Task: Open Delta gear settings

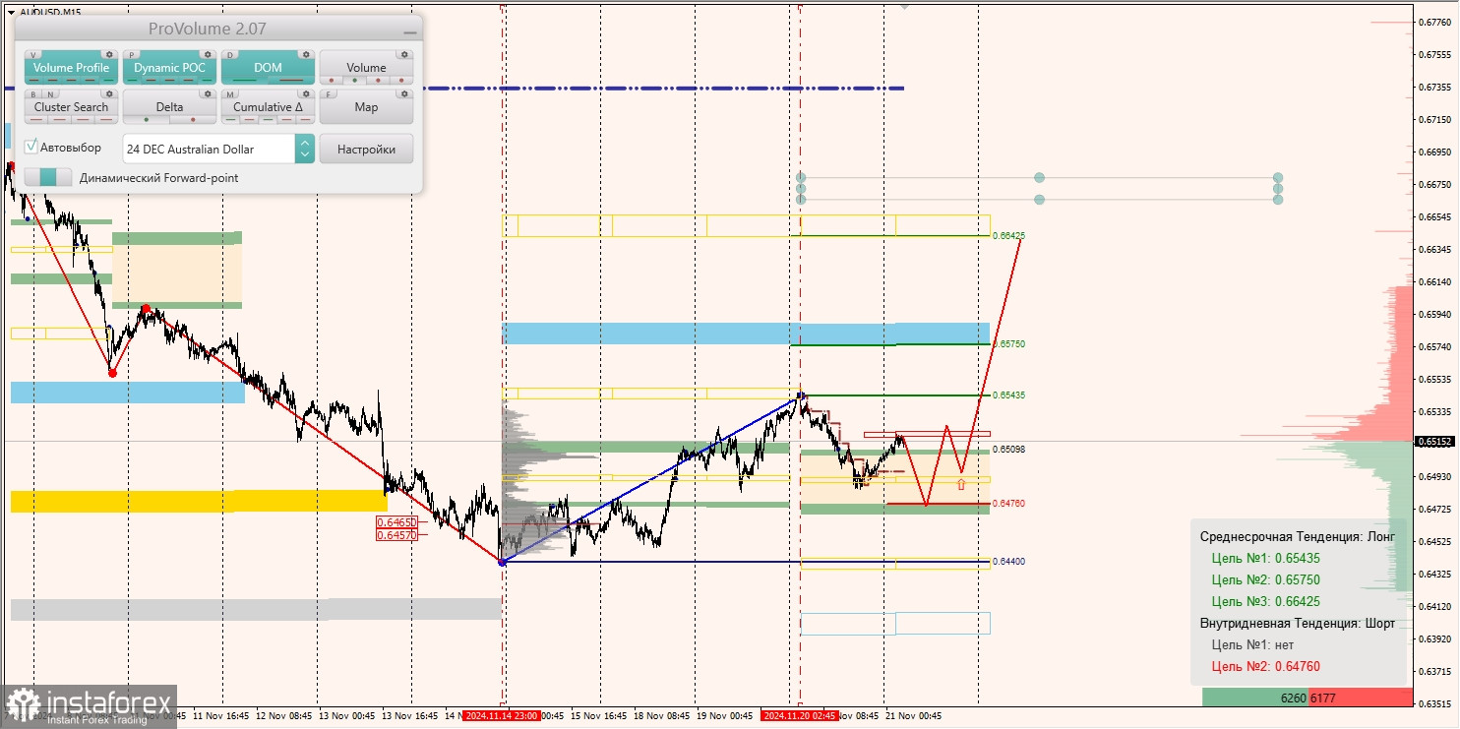Action: click(208, 93)
